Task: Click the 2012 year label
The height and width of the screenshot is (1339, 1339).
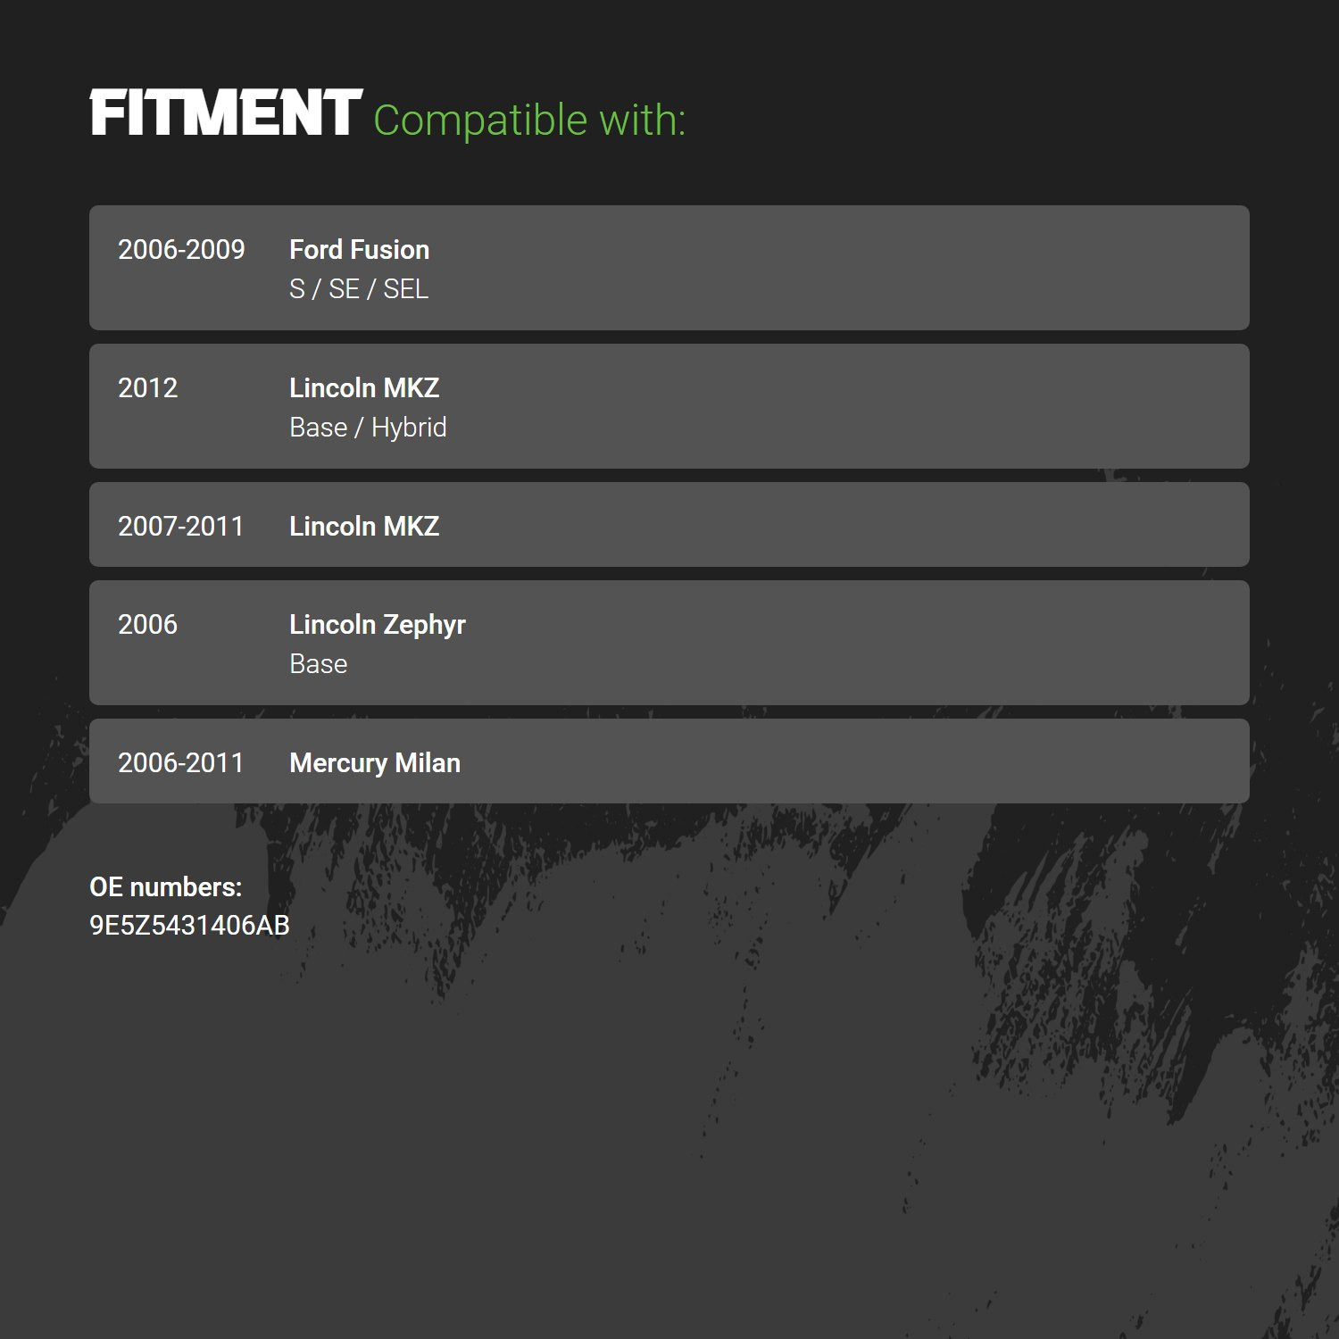Action: [x=148, y=387]
